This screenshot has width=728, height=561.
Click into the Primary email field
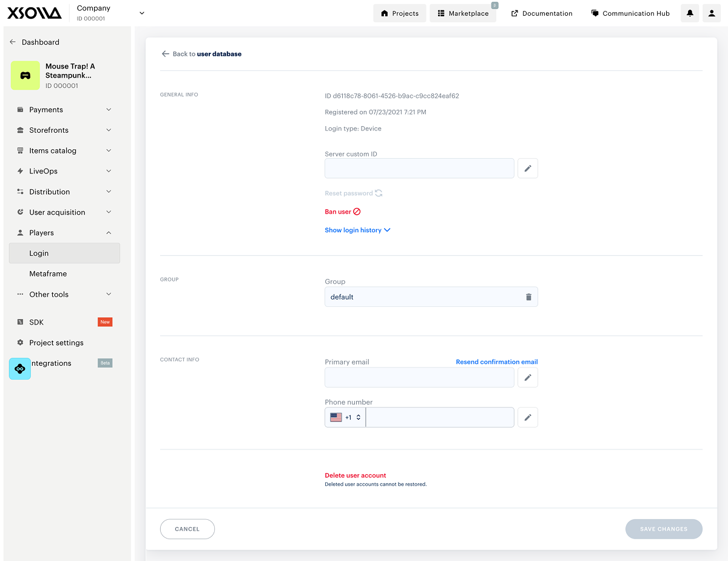[x=419, y=378]
